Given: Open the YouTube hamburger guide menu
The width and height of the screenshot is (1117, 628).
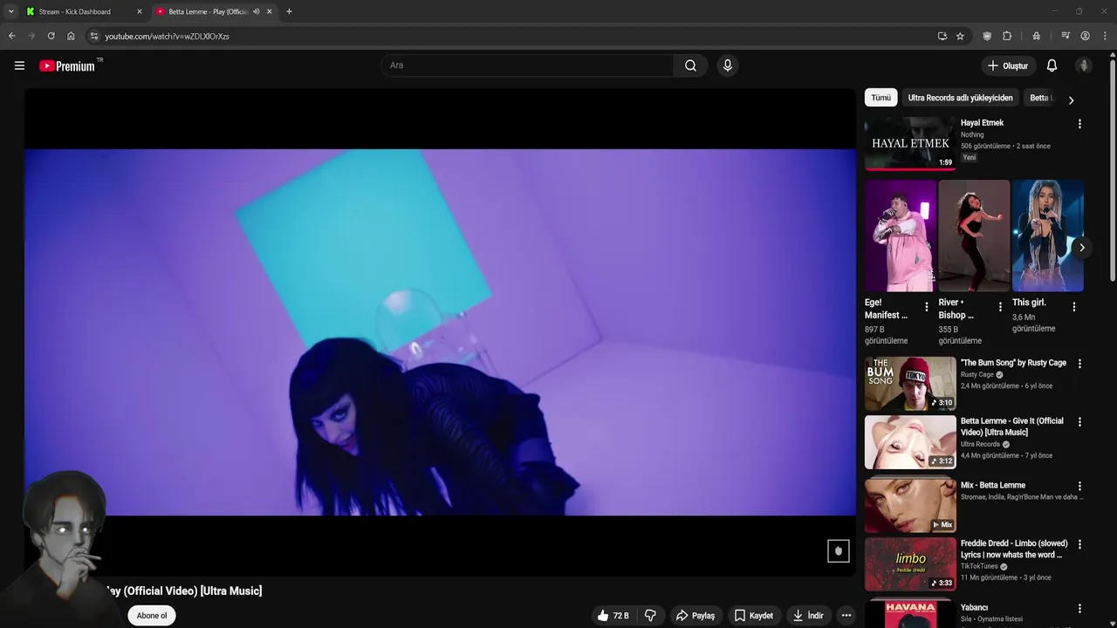Looking at the screenshot, I should 19,65.
